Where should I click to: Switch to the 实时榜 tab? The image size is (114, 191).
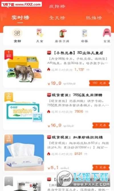[20, 18]
